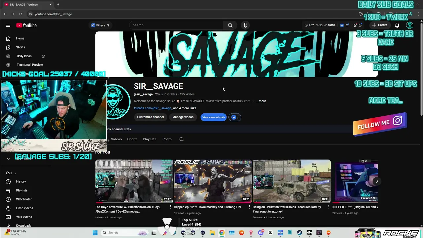
Task: Click the install app icon in address bar
Action: coord(361,14)
